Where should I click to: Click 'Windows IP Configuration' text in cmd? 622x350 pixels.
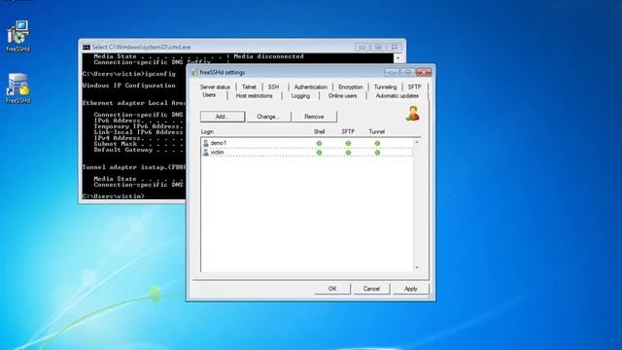point(128,86)
